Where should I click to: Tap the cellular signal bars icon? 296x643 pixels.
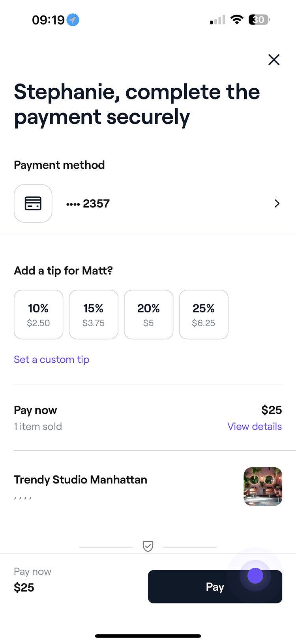[x=217, y=20]
